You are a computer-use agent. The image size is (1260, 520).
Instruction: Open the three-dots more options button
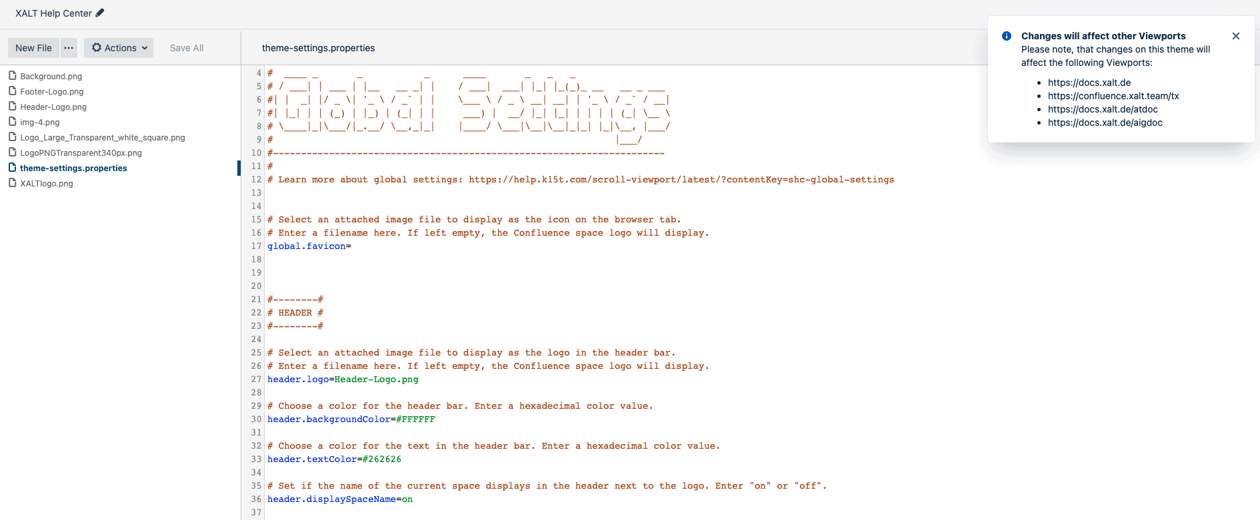(x=69, y=48)
